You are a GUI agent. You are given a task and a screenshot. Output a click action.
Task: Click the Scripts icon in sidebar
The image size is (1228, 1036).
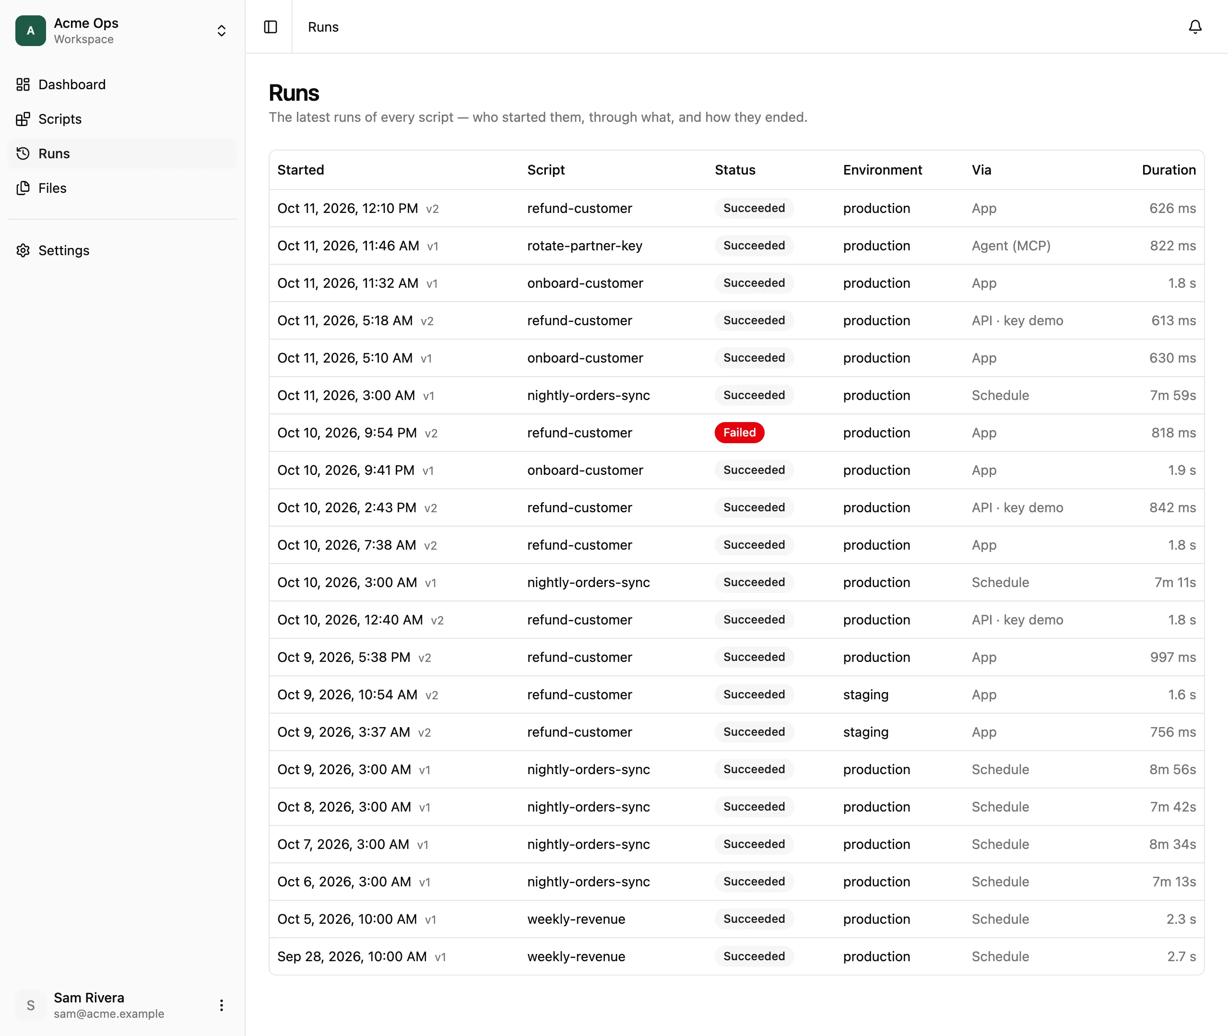(x=23, y=119)
